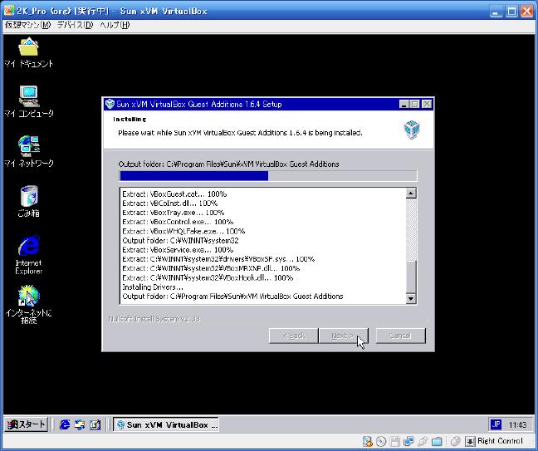538x451 pixels.
Task: Click the floppy disk status bar icon
Action: [x=394, y=441]
